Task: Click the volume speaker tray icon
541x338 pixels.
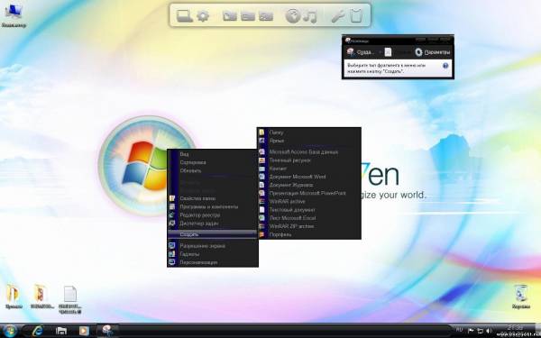Action: (x=488, y=331)
